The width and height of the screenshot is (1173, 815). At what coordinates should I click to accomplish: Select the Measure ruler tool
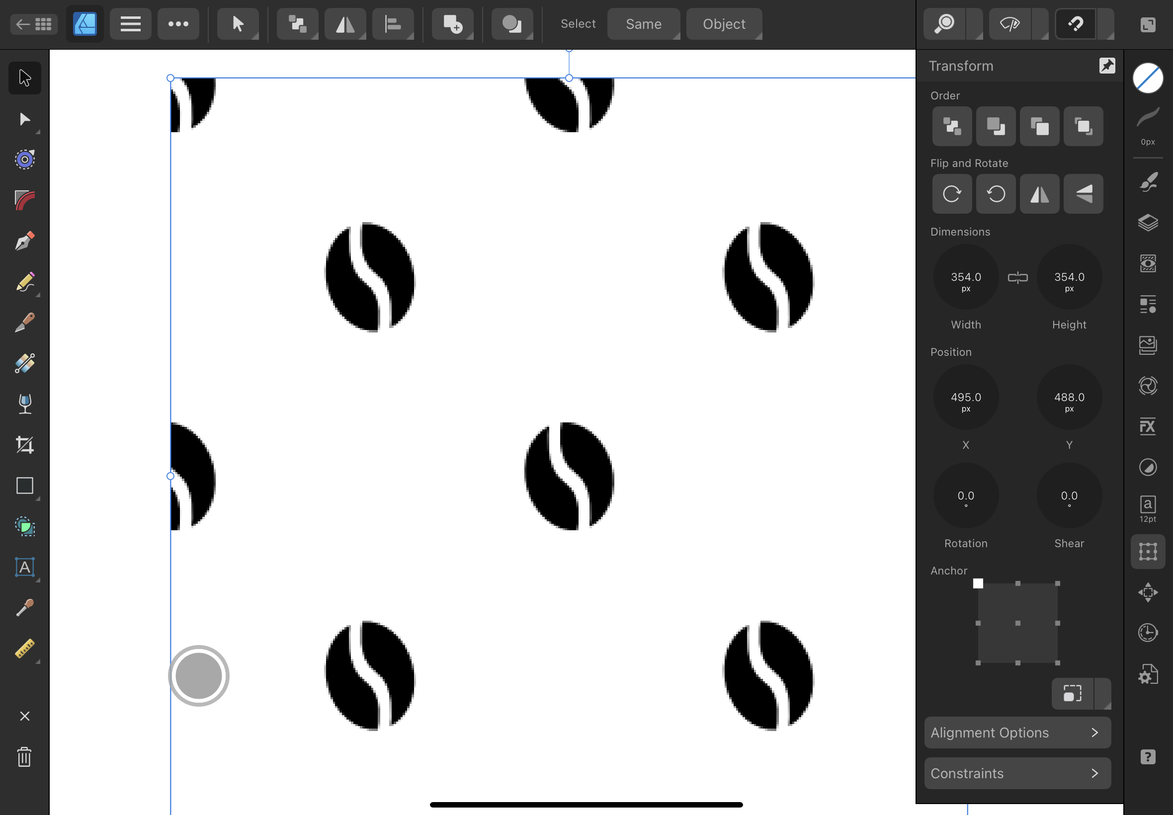pos(24,649)
